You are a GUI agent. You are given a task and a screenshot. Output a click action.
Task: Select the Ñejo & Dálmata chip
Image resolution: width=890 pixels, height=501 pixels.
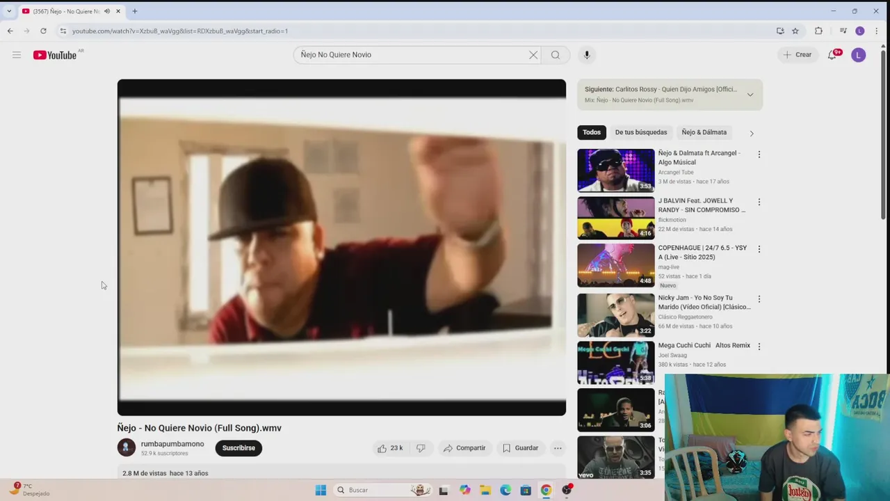click(x=704, y=132)
